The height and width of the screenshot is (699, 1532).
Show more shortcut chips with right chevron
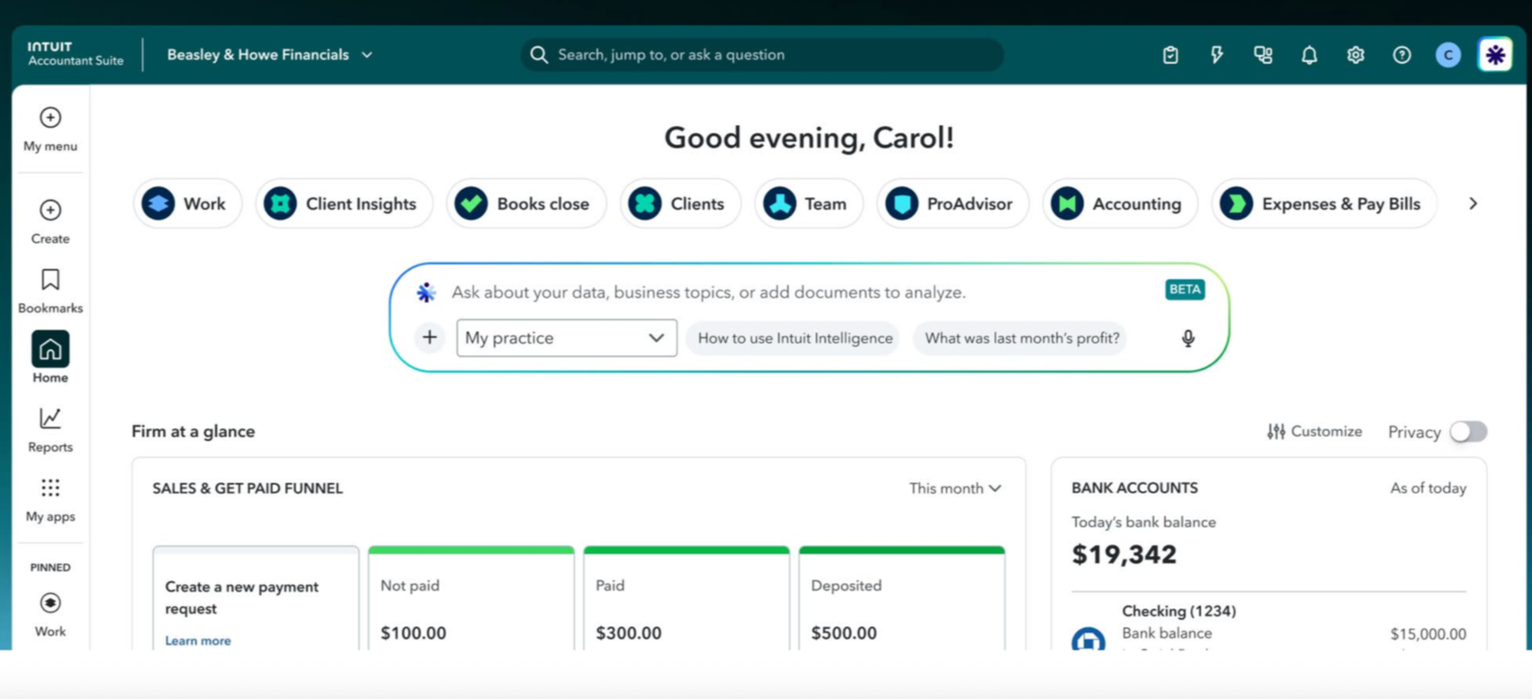click(x=1473, y=204)
